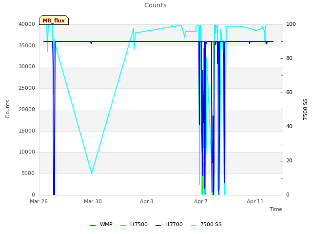Click the chart title Counts

(x=156, y=5)
